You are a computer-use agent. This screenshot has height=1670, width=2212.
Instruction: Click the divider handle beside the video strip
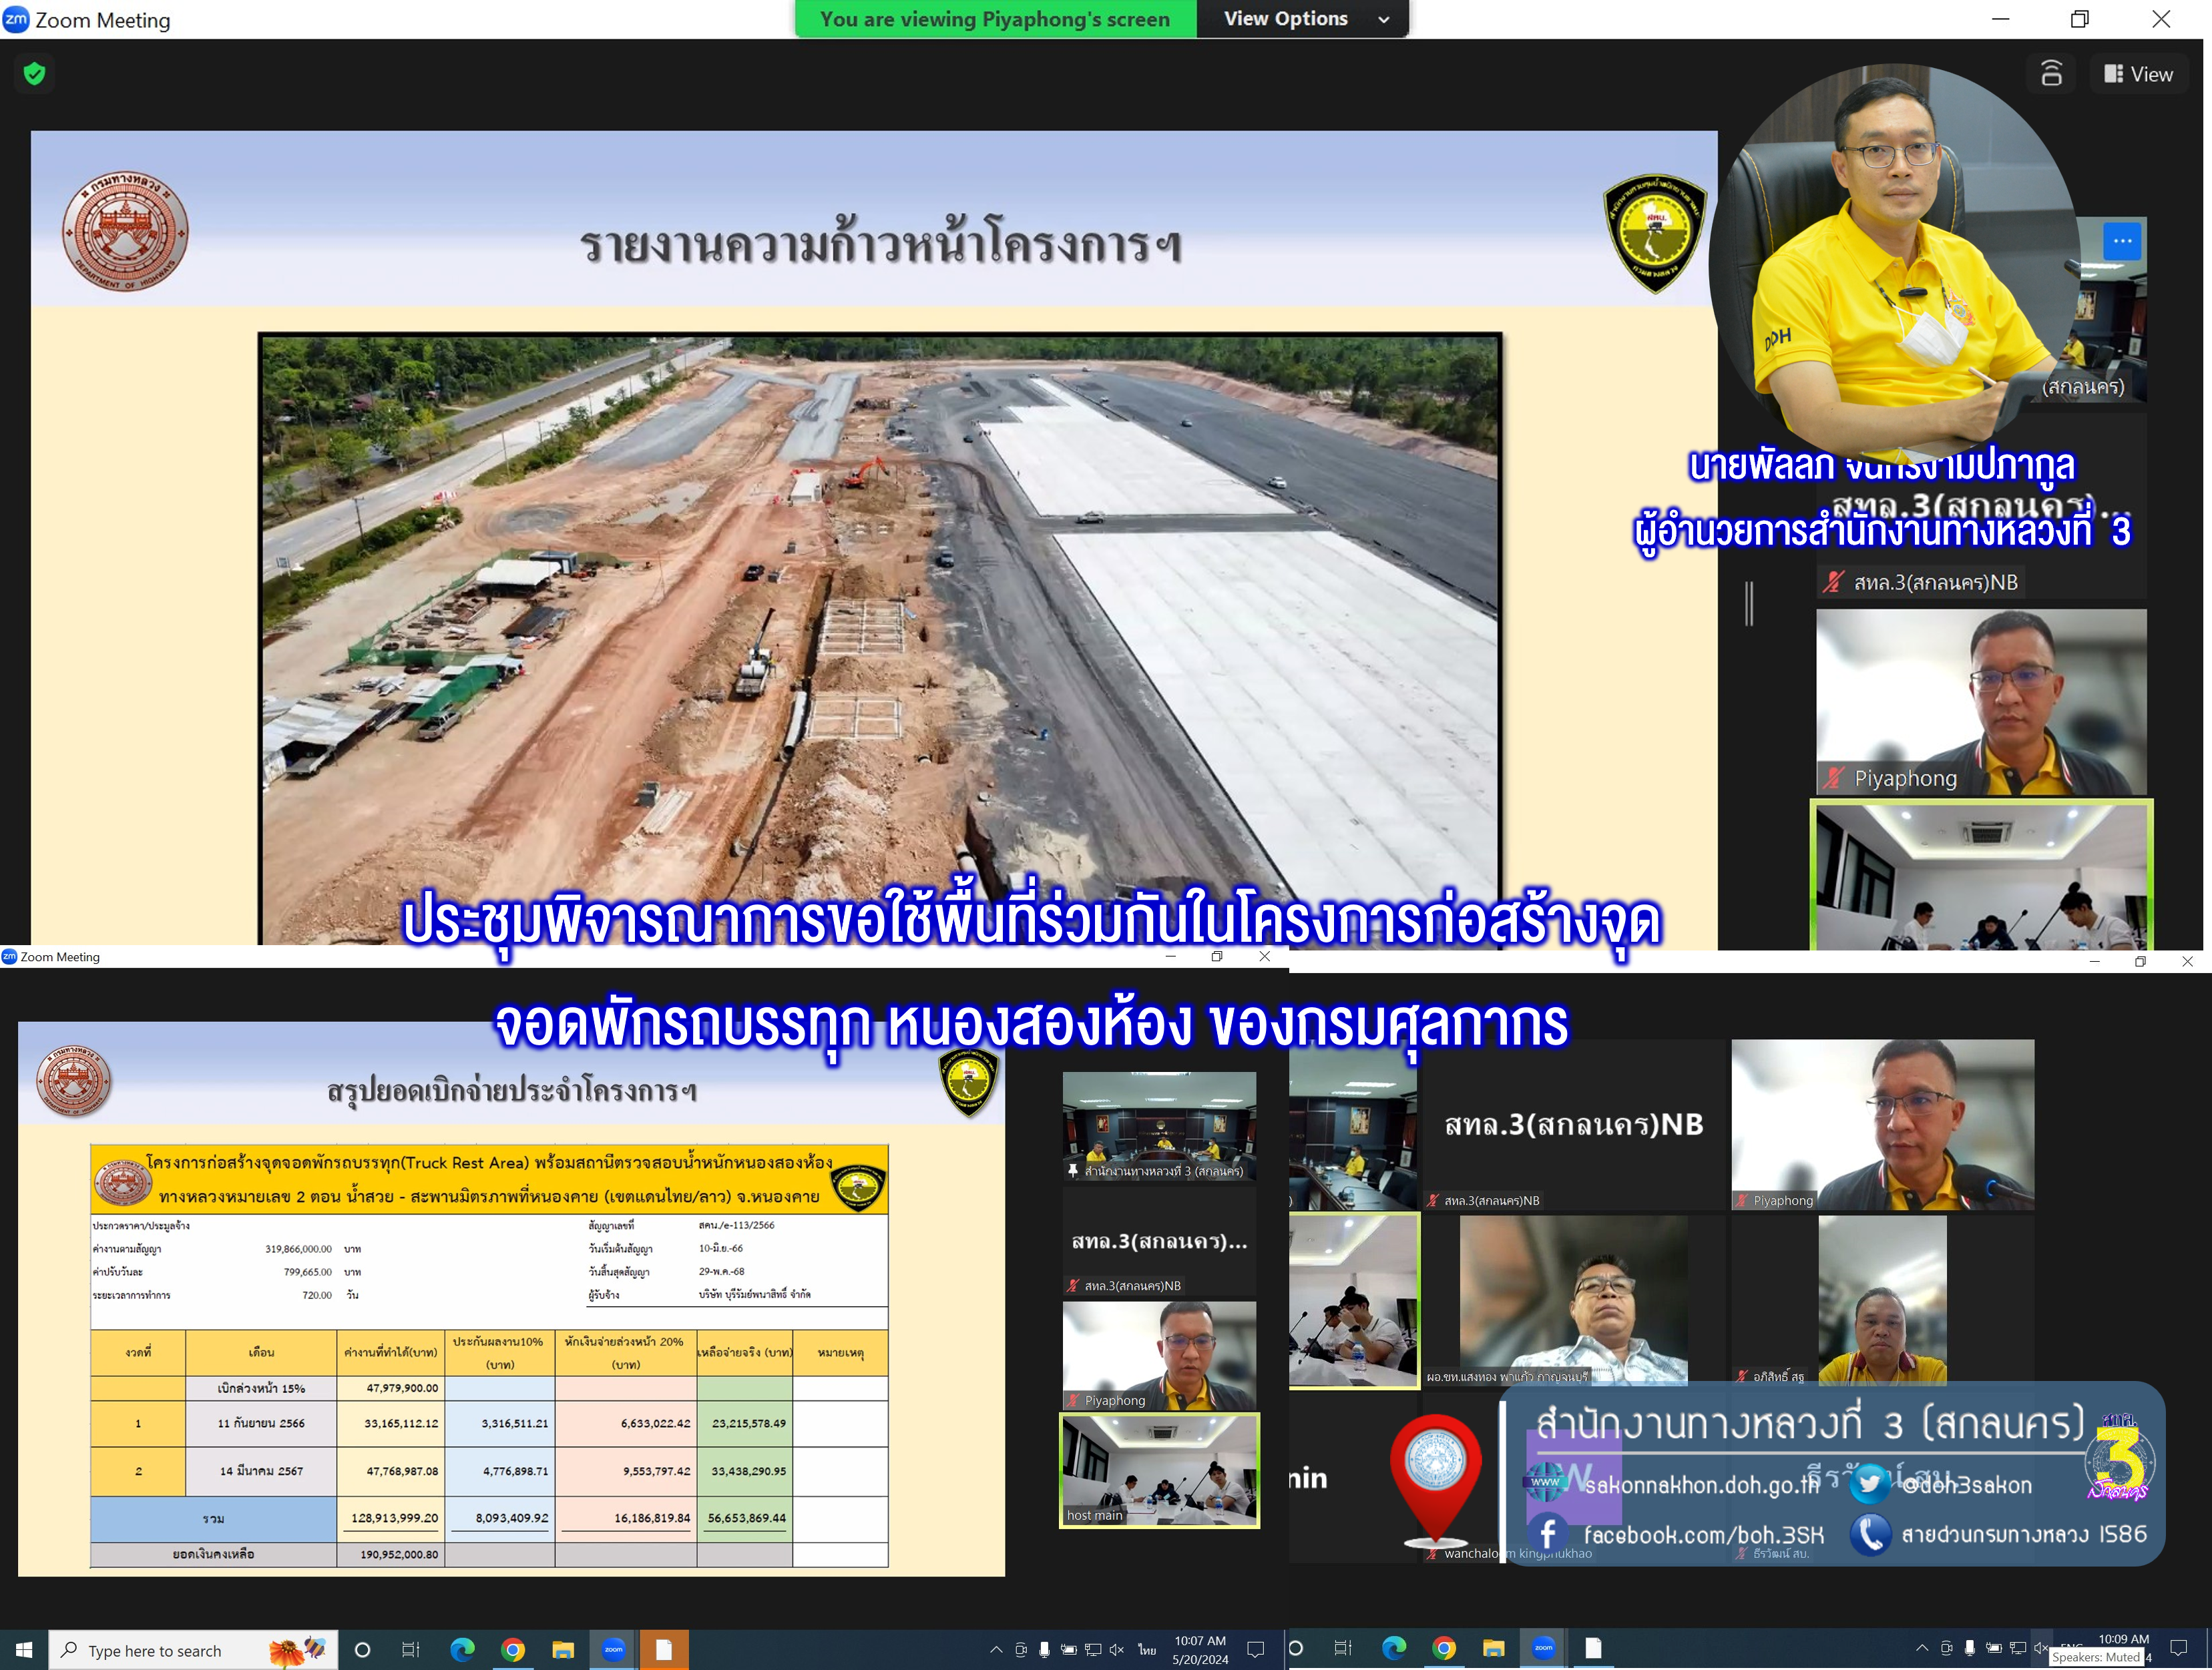click(1749, 603)
